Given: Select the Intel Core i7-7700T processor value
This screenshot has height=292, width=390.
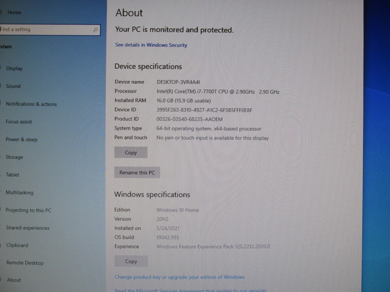Looking at the screenshot, I should coord(218,92).
